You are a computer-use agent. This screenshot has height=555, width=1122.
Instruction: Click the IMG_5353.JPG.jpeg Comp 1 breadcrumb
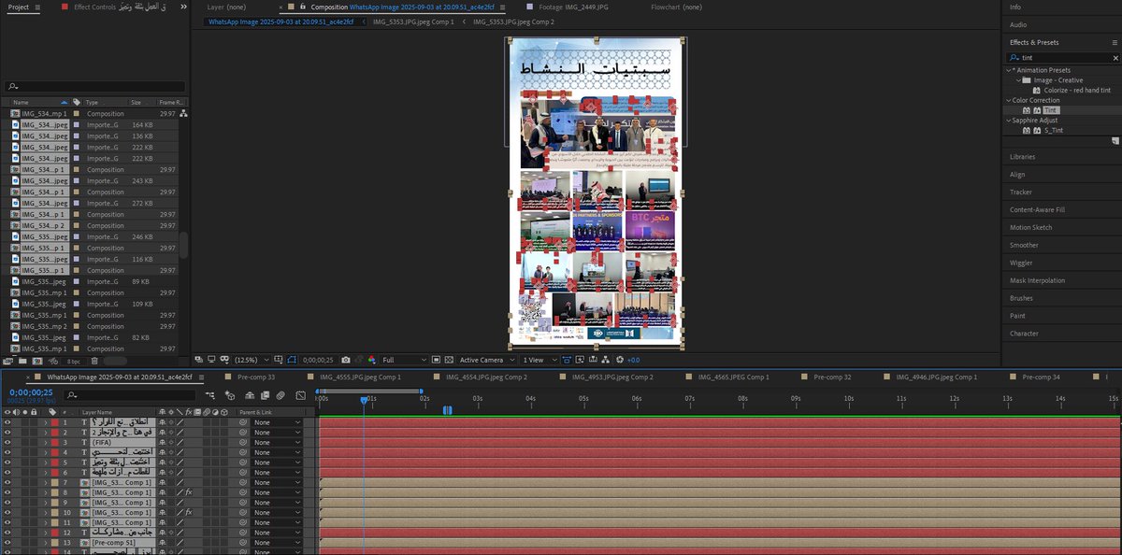point(412,21)
